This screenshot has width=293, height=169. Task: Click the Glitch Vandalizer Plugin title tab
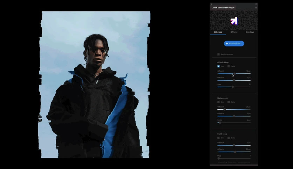223,8
